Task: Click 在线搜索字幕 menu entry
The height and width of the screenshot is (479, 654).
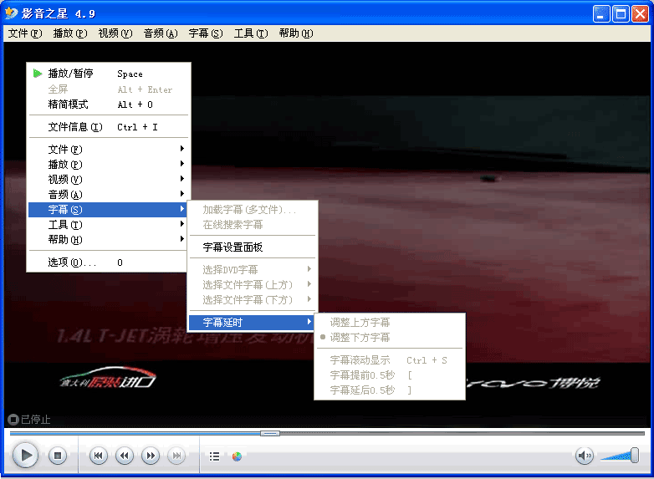Action: [x=253, y=225]
